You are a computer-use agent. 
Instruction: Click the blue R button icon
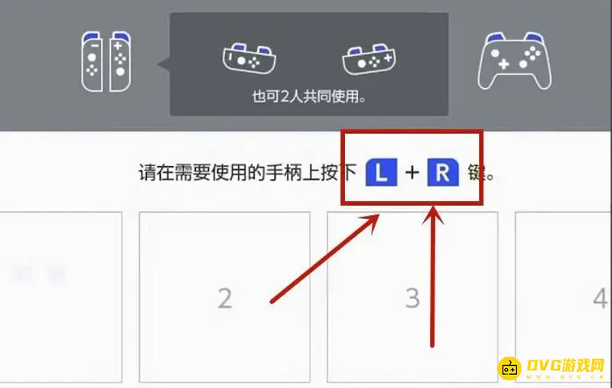pos(443,172)
